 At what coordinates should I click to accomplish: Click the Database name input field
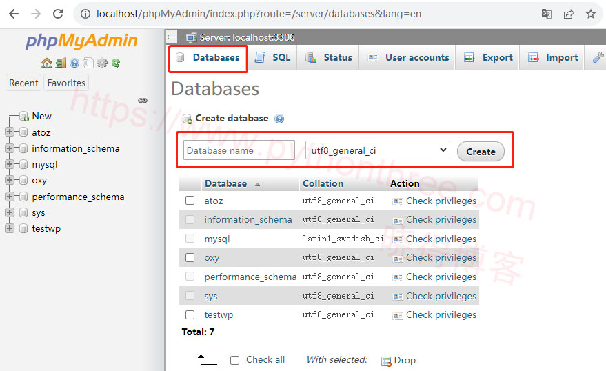(x=239, y=150)
